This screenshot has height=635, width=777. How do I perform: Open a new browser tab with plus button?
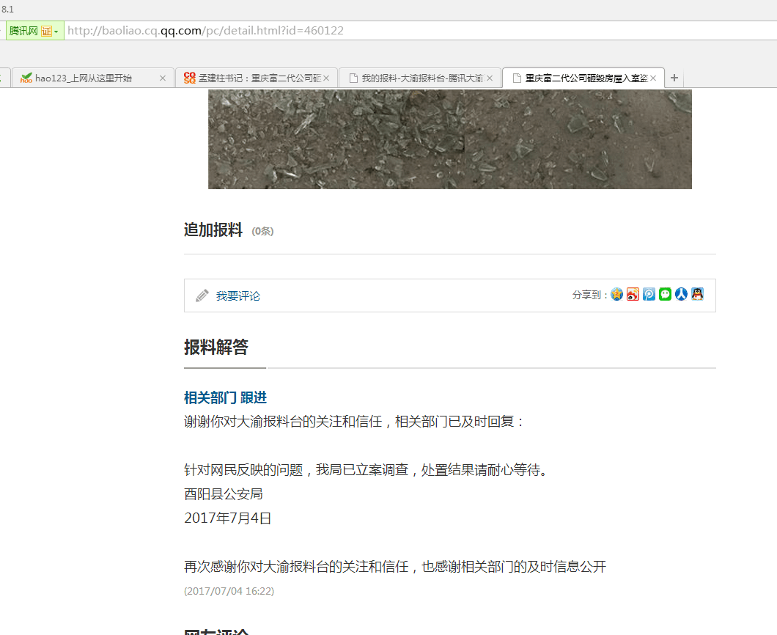click(674, 78)
